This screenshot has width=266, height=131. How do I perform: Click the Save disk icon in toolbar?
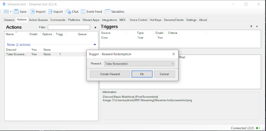coord(16,11)
